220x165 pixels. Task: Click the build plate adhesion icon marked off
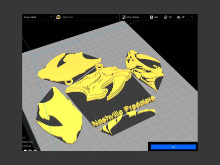(x=179, y=17)
